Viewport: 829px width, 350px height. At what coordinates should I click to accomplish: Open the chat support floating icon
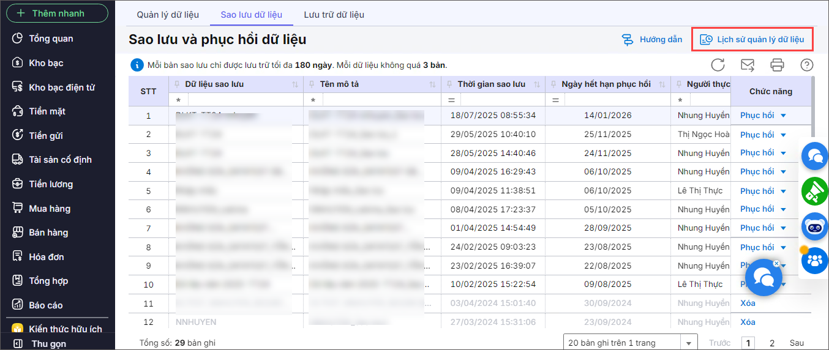pyautogui.click(x=815, y=157)
